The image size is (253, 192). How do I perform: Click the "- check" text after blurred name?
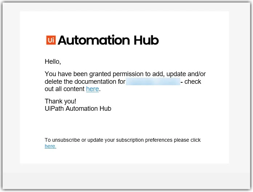tap(191, 82)
